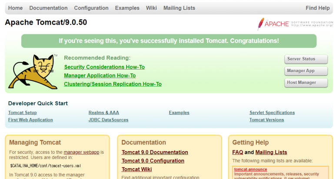Click the Apache Software Foundation feather logo

tap(295, 24)
